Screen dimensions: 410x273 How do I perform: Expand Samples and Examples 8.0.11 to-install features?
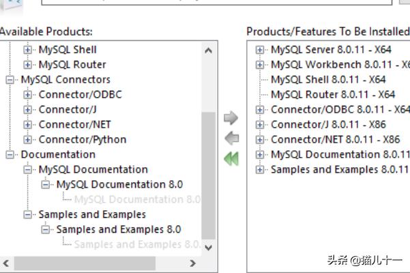click(260, 170)
